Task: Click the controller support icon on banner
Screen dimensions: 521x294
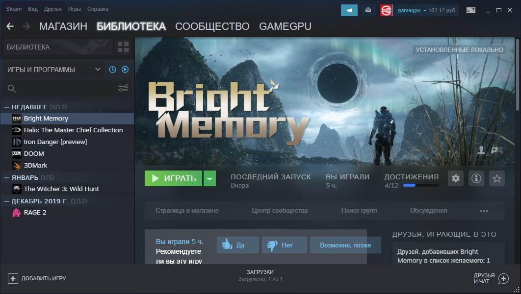Action: pyautogui.click(x=496, y=150)
